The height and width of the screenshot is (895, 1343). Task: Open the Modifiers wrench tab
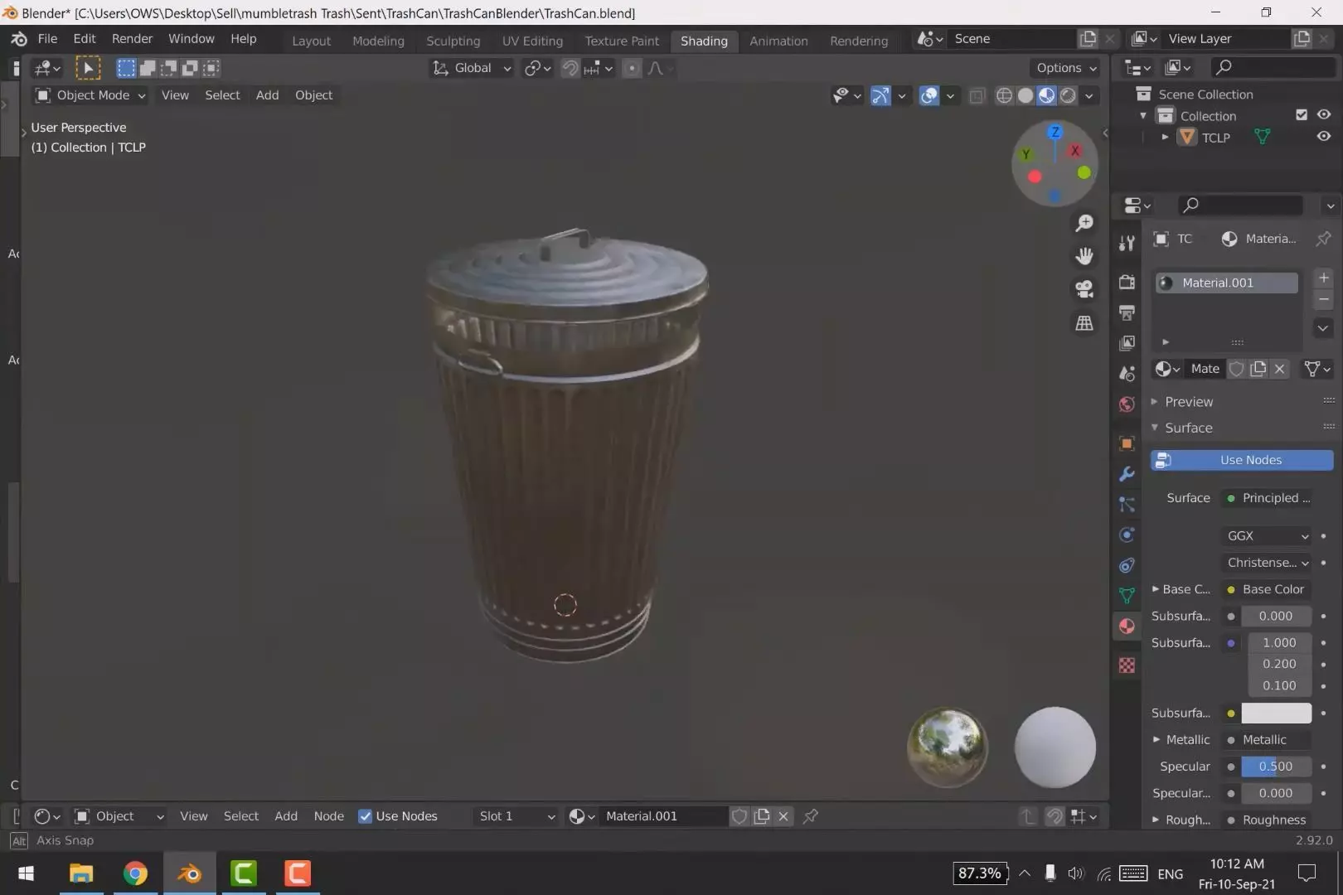tap(1127, 474)
